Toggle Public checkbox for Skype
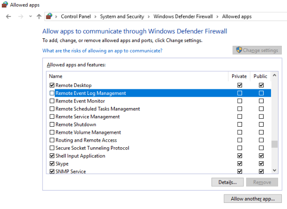Screen dimensions: 287x209 [x=261, y=164]
